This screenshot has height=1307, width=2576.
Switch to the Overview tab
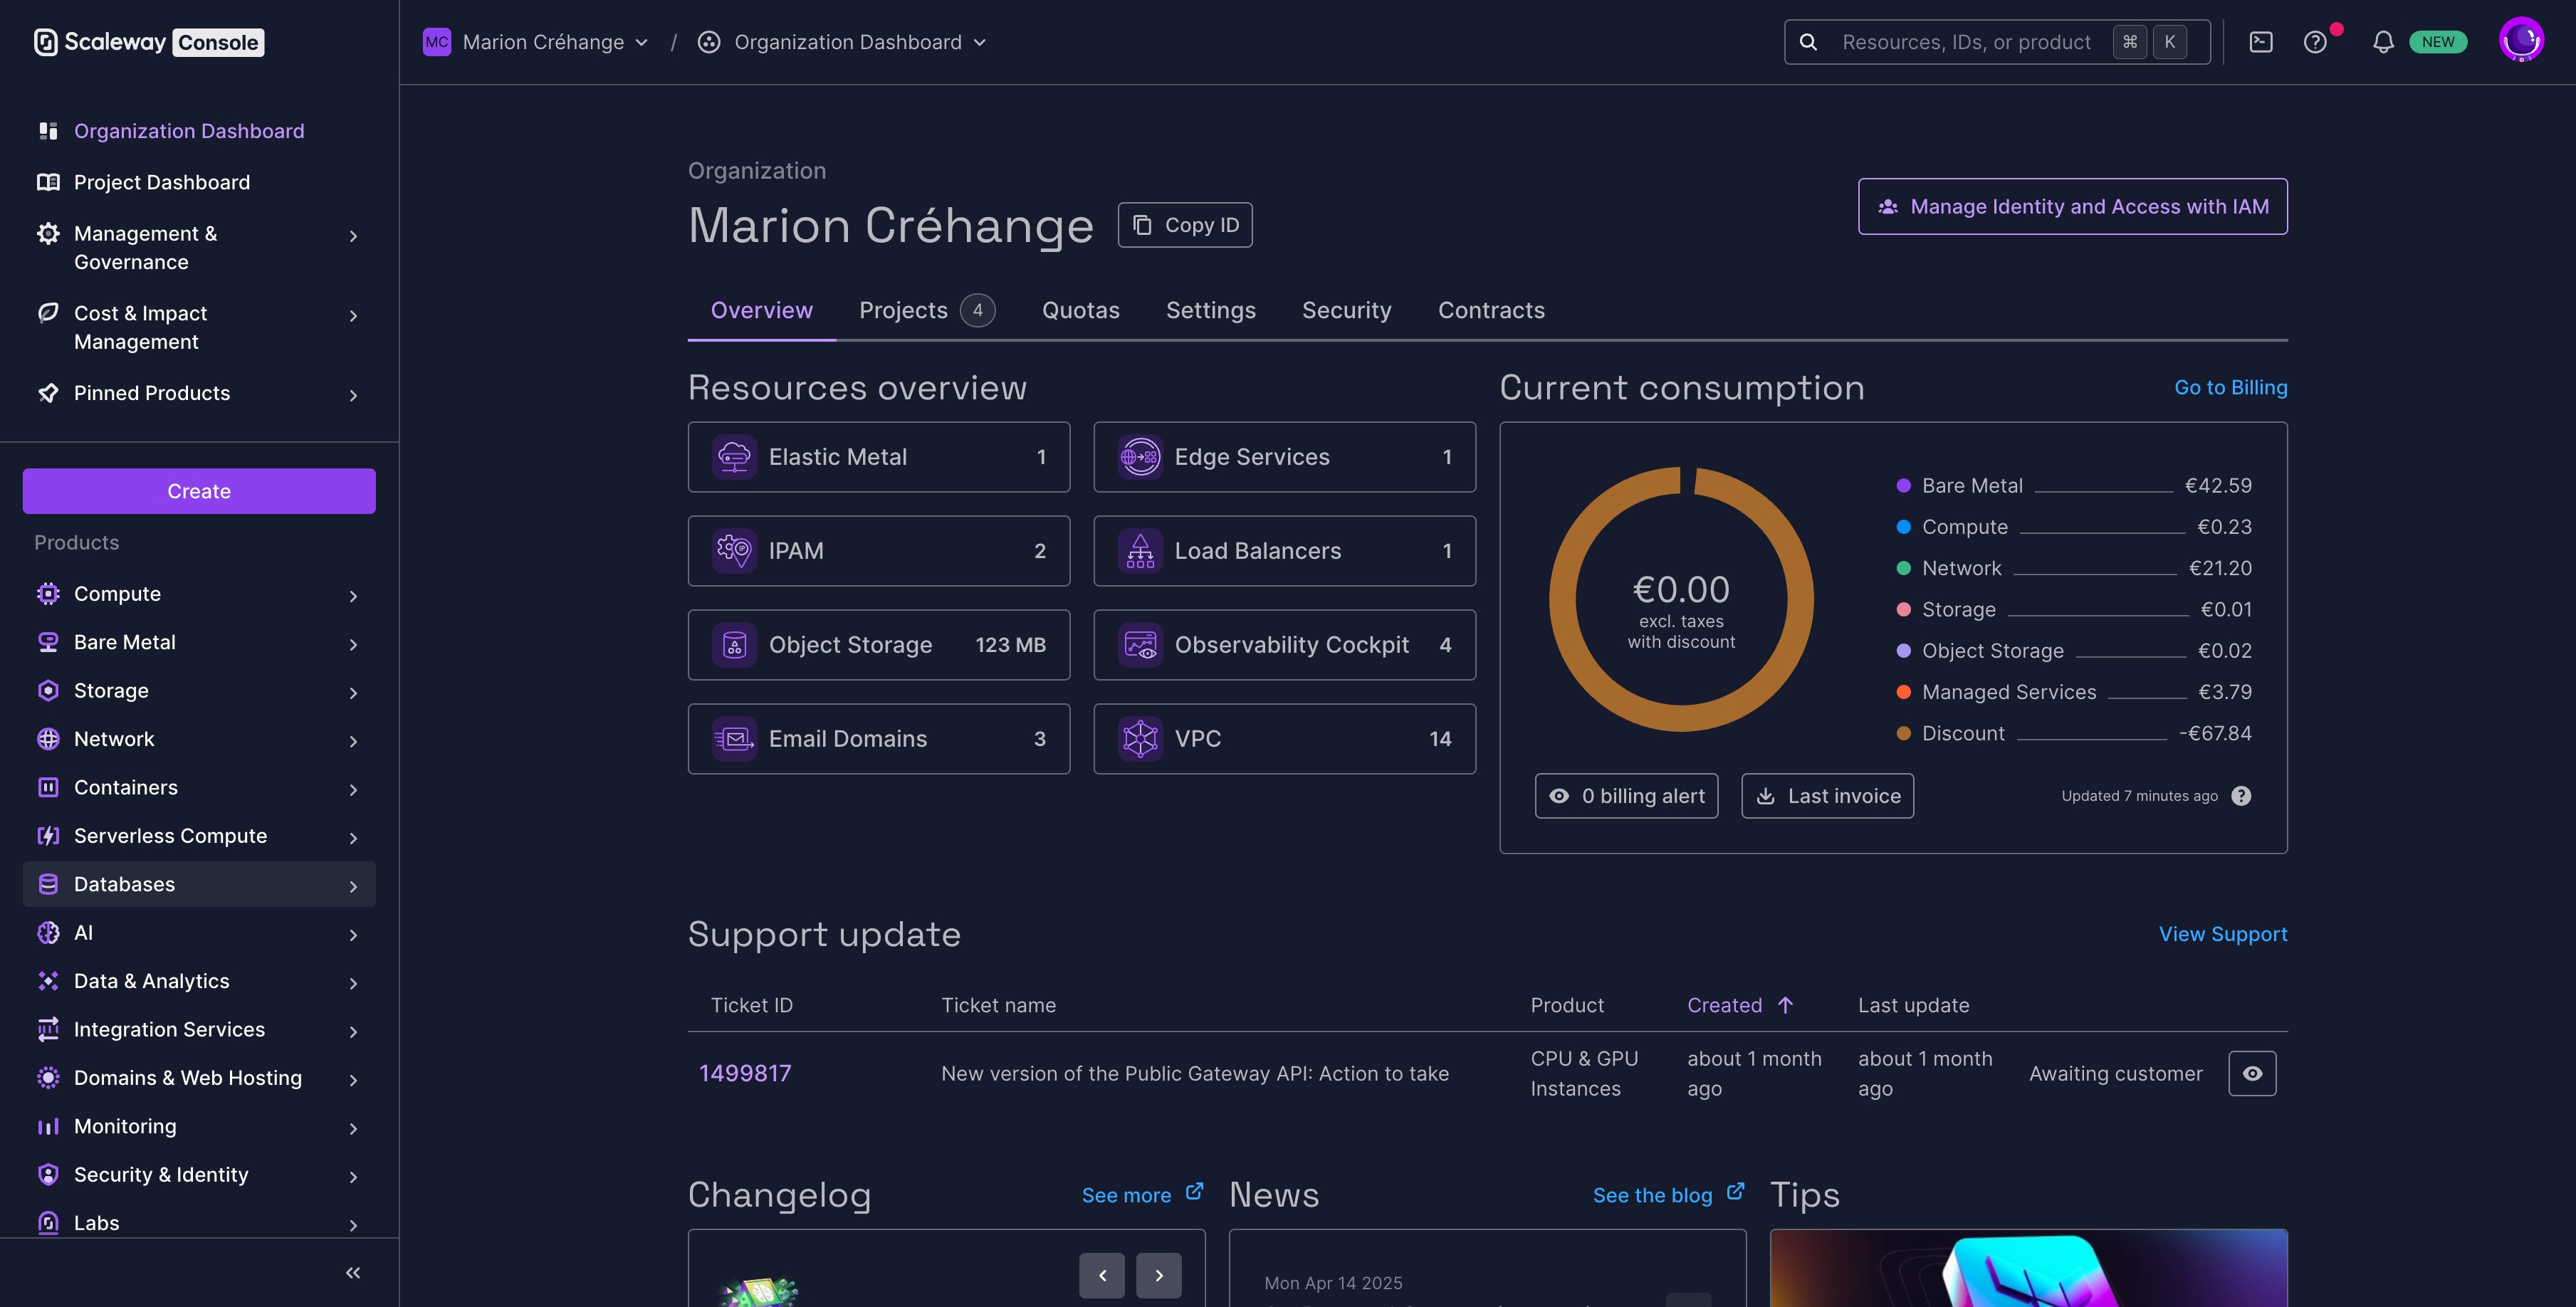click(761, 310)
